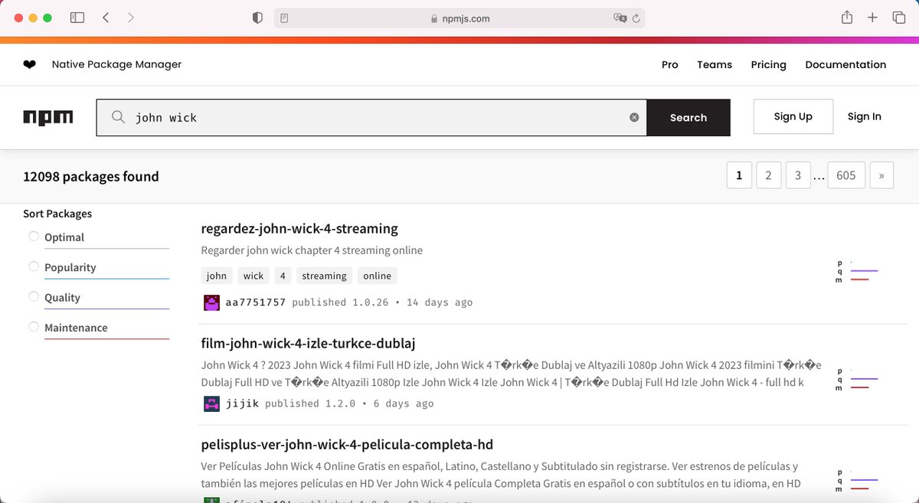Click the aa7751757 author avatar
919x503 pixels.
211,302
